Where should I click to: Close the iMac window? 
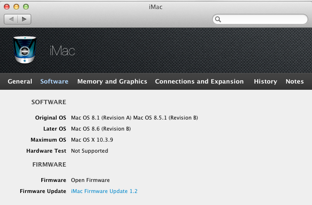(7, 7)
